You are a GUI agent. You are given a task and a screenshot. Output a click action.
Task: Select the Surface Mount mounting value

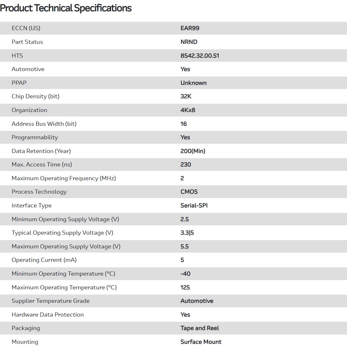[x=201, y=342]
